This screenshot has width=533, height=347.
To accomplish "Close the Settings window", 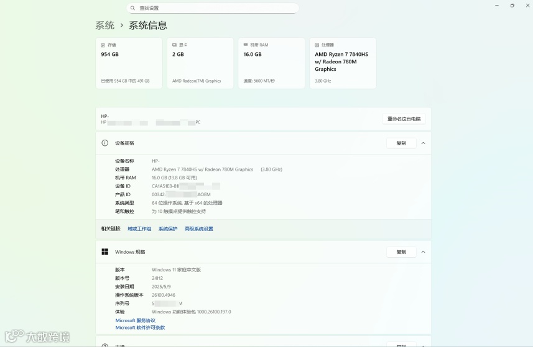I will coord(527,6).
